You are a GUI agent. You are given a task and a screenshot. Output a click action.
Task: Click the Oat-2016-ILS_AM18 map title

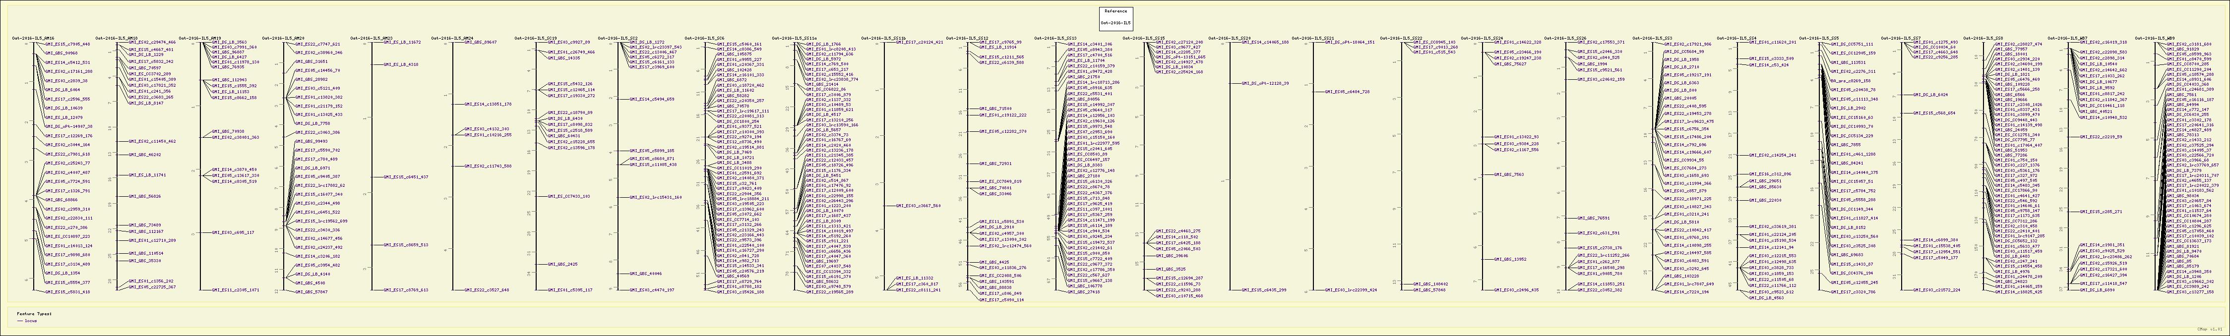pyautogui.click(x=116, y=38)
